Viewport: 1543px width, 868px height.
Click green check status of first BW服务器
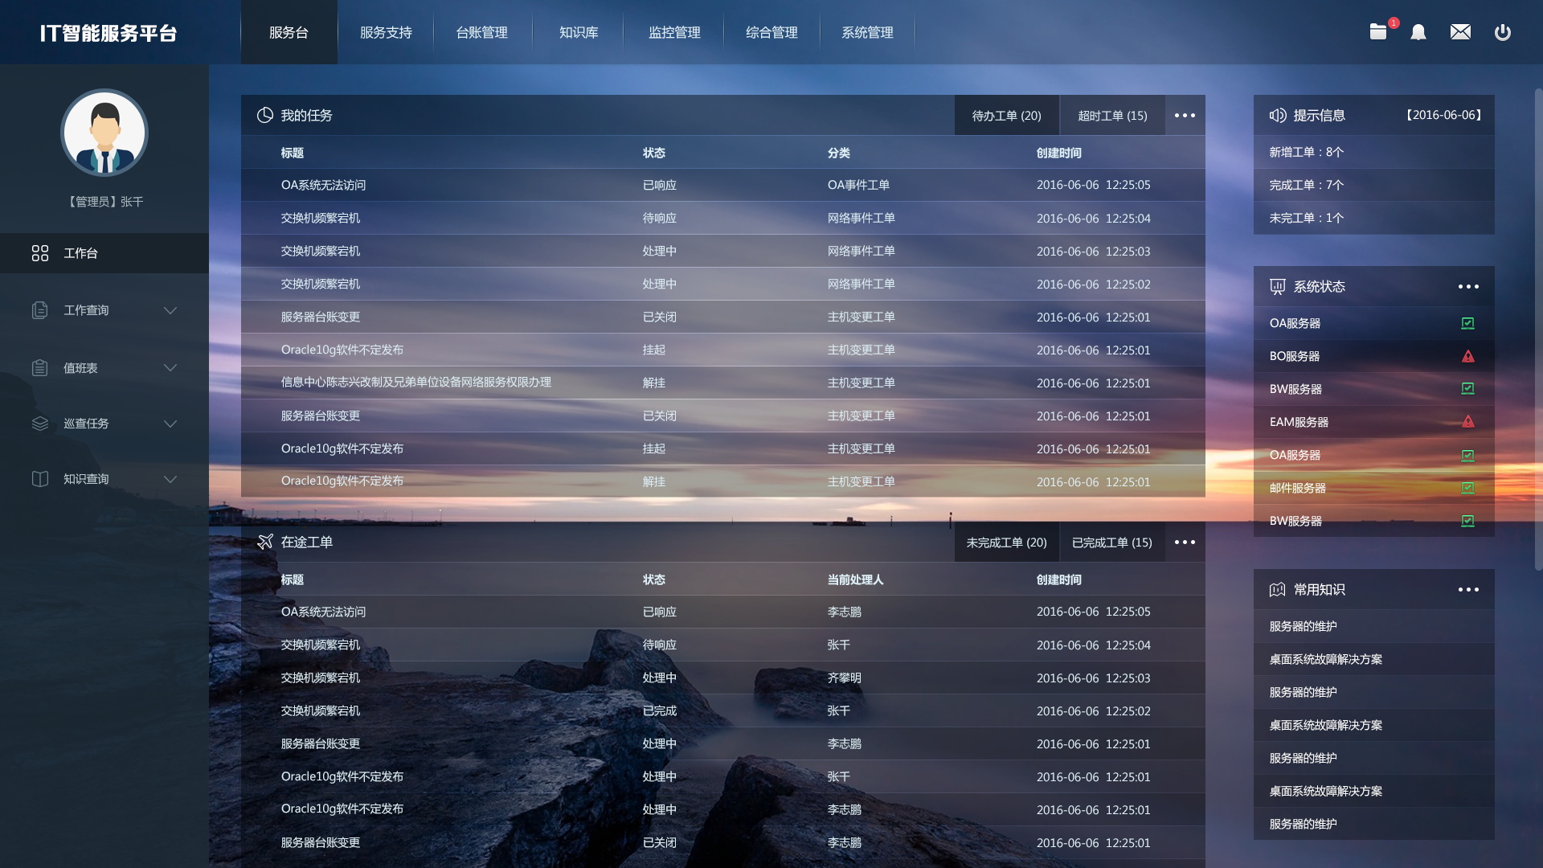click(x=1467, y=389)
